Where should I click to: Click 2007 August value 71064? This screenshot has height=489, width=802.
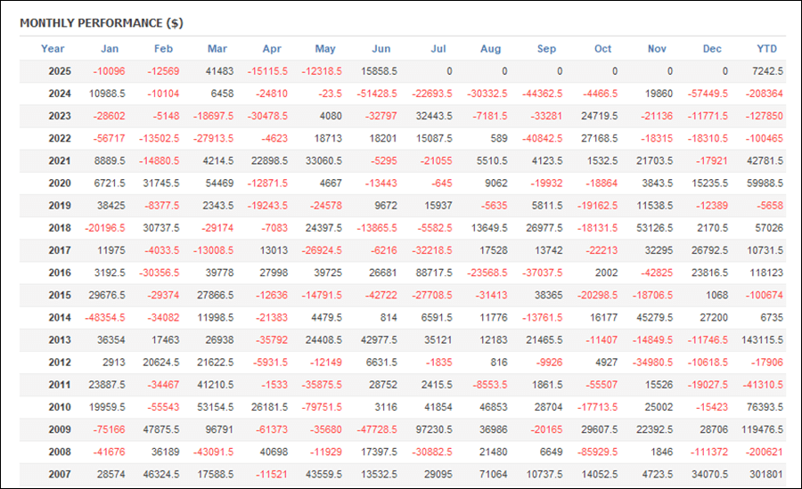(x=493, y=474)
